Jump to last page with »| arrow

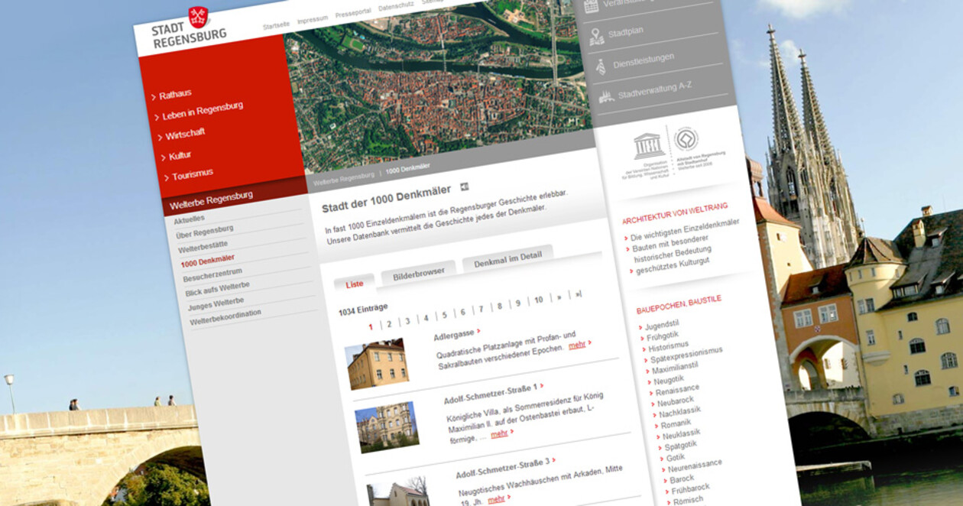pos(579,294)
